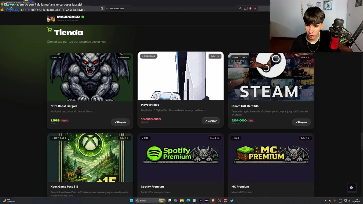Screen dimensions: 363x204
Task: Click the 15.000.000 points price
Action: point(151,119)
